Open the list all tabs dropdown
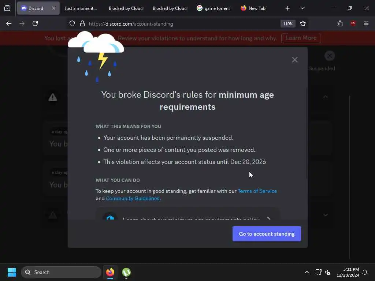 [302, 8]
